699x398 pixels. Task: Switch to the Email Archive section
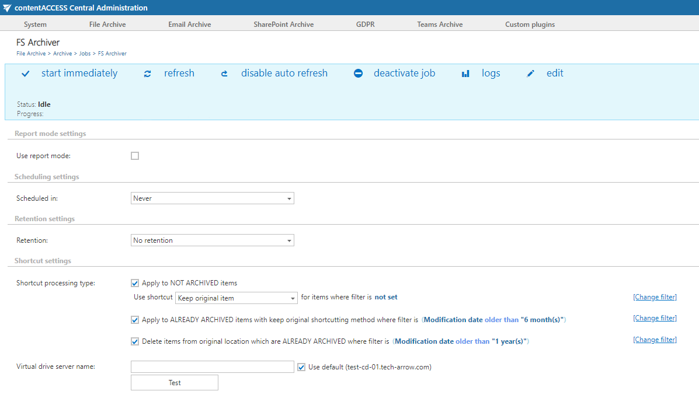(189, 24)
